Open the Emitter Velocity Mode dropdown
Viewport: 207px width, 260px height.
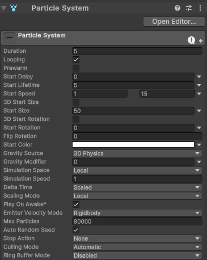(x=137, y=213)
